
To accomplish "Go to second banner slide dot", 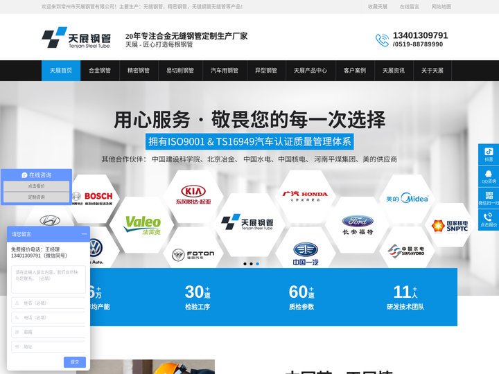I will (251, 264).
